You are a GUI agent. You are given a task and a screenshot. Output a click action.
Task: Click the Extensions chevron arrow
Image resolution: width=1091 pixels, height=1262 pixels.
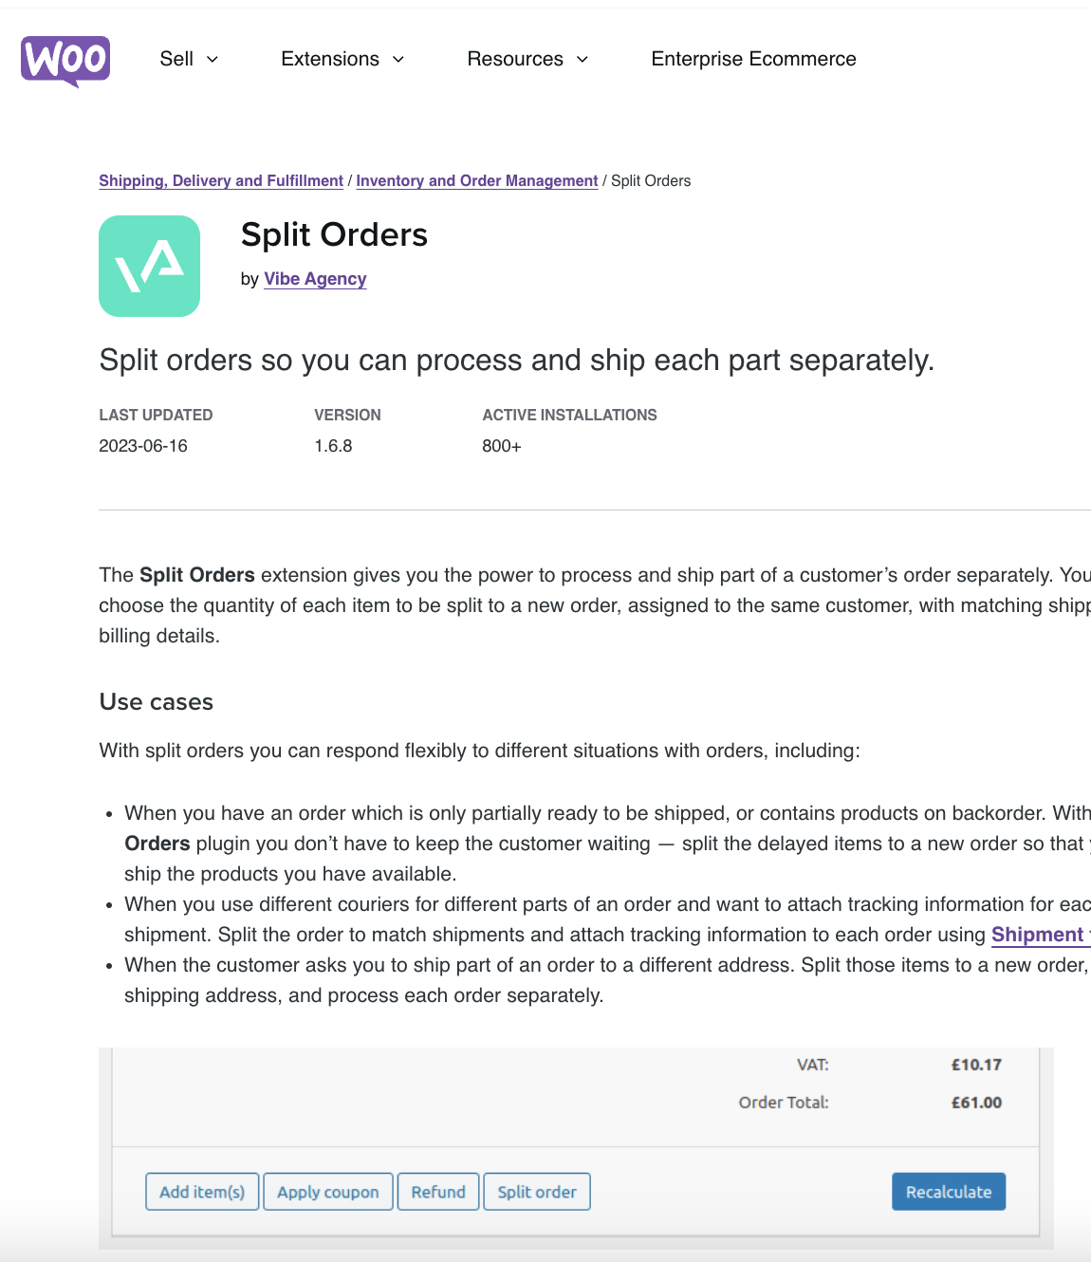(x=398, y=59)
